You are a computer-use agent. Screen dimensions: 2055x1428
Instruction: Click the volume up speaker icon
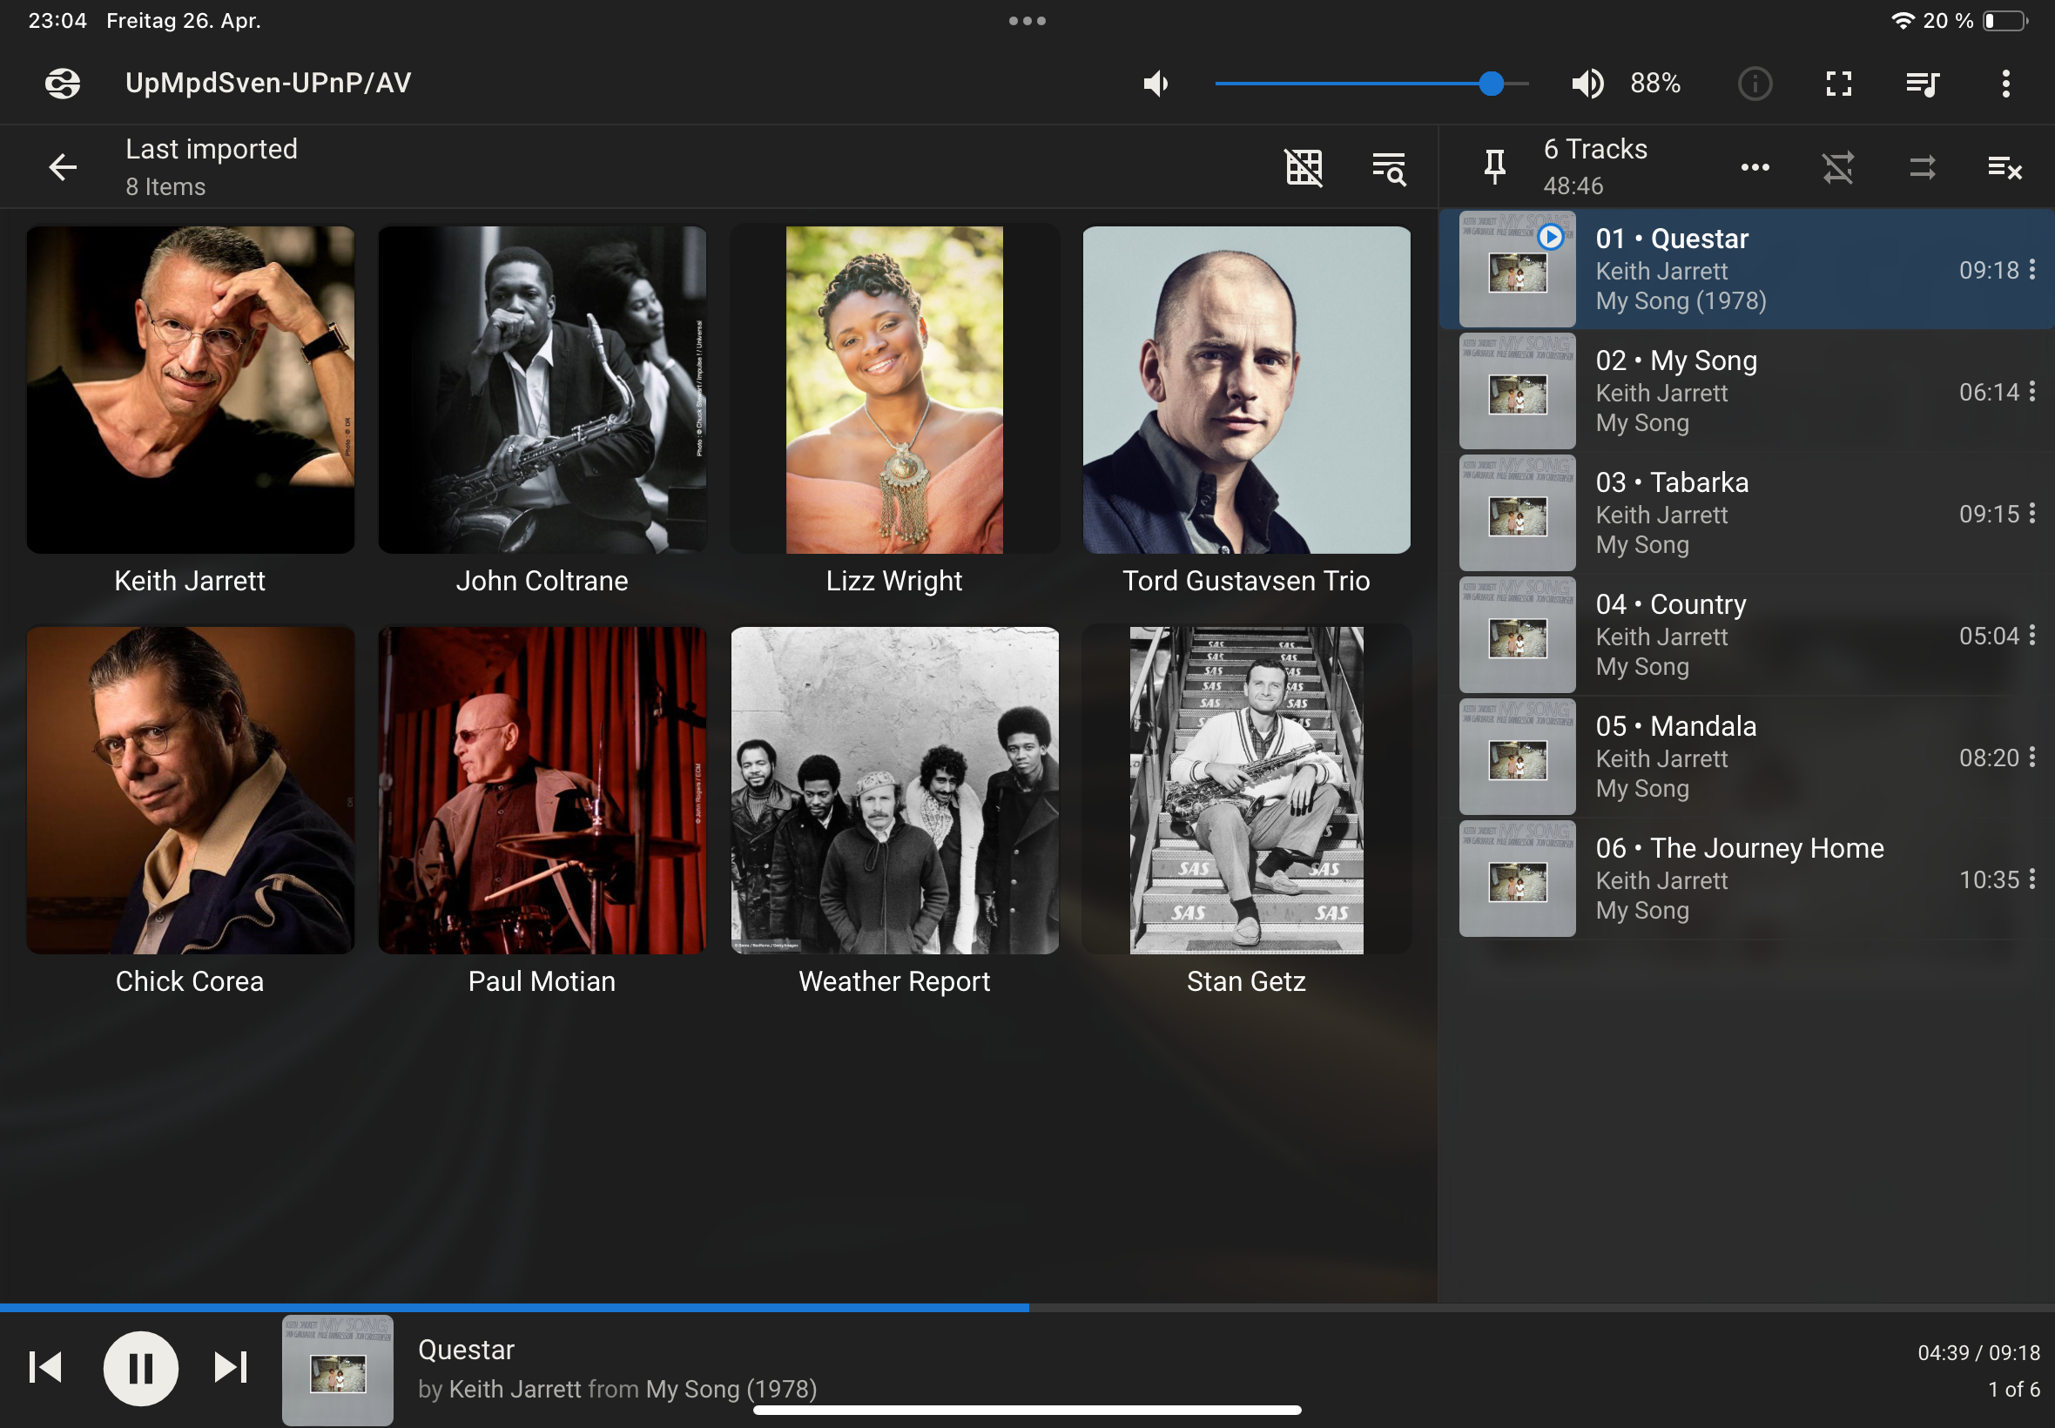click(x=1587, y=84)
